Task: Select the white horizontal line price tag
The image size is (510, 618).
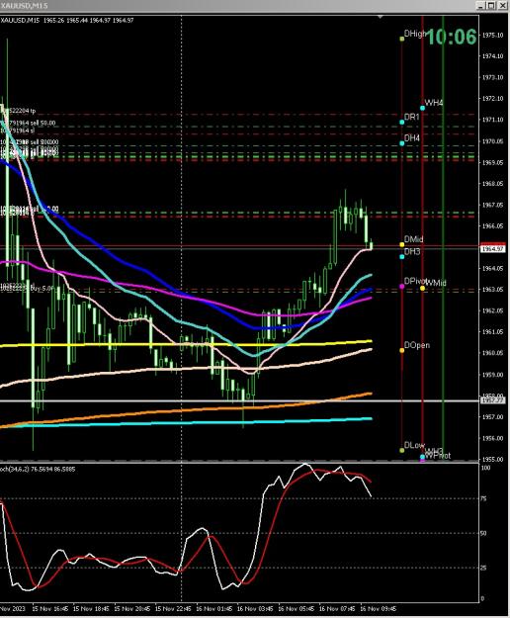Action: [x=492, y=400]
